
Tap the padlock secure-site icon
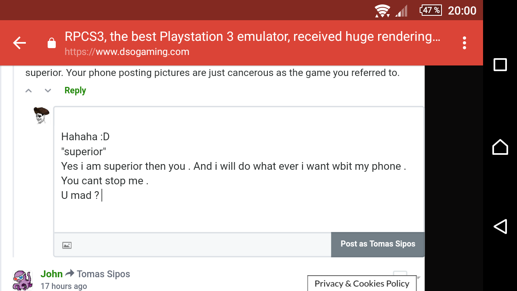[52, 43]
